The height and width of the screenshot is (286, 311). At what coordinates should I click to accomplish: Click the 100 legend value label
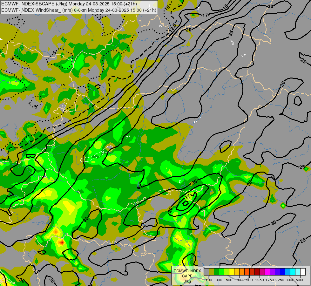point(209,280)
